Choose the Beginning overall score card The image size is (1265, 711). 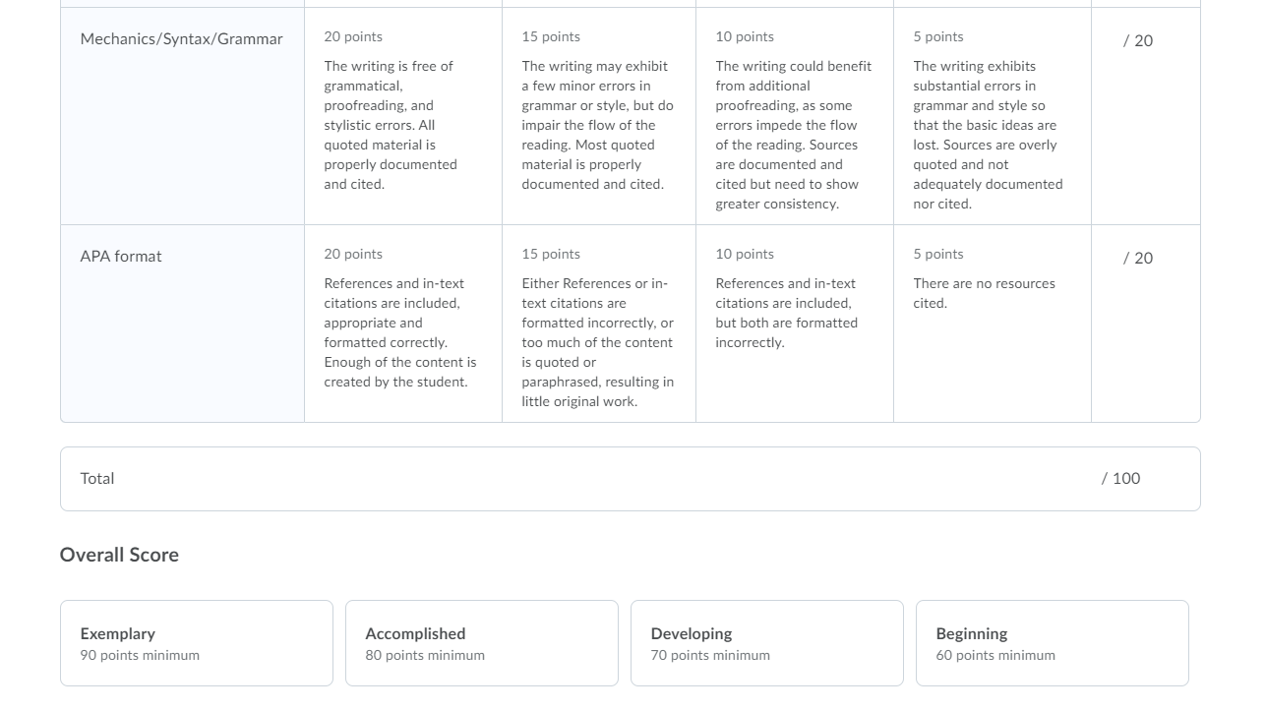pyautogui.click(x=1053, y=643)
